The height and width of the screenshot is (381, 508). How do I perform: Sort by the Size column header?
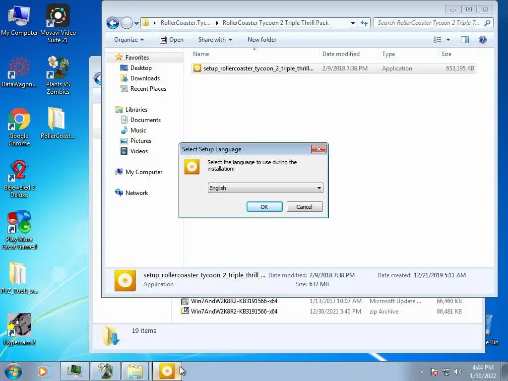coord(458,54)
